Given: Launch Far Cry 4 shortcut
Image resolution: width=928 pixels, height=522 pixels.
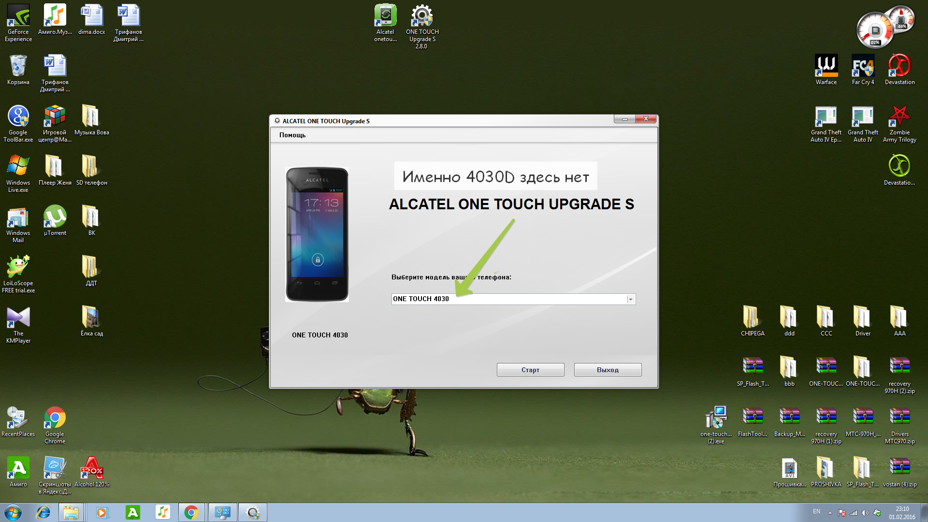Looking at the screenshot, I should (863, 67).
